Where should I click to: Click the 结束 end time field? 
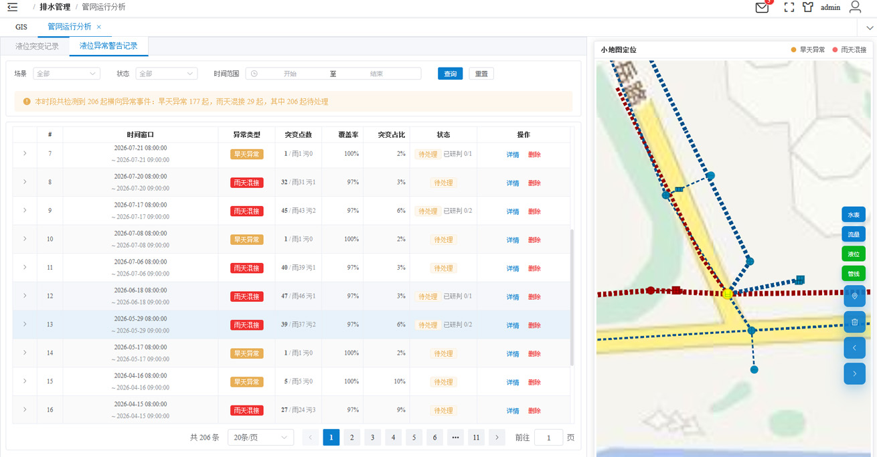tap(377, 74)
